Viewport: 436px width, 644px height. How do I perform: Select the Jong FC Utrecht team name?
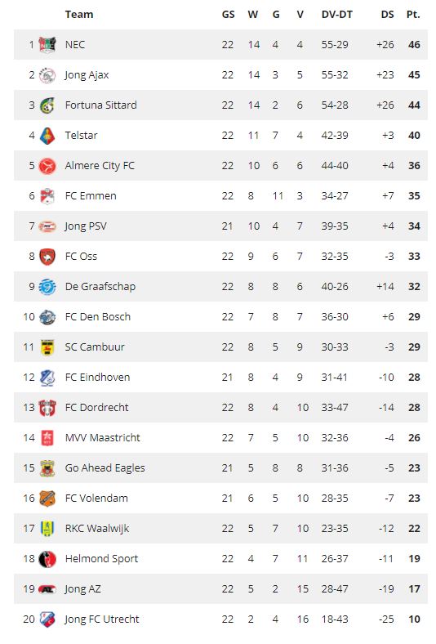(x=102, y=619)
